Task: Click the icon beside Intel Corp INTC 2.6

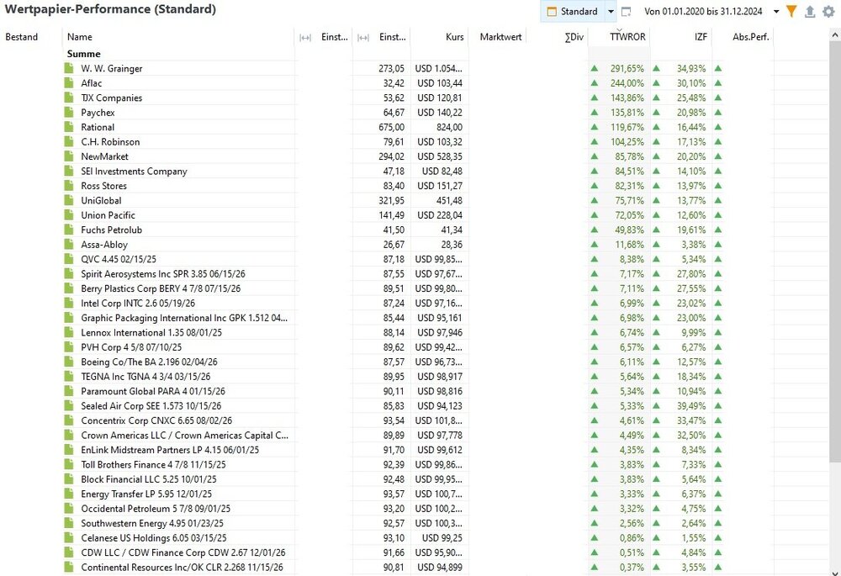Action: click(69, 303)
